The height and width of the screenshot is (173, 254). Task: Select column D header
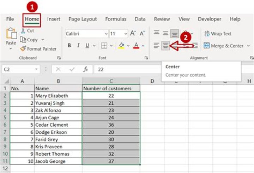point(152,81)
